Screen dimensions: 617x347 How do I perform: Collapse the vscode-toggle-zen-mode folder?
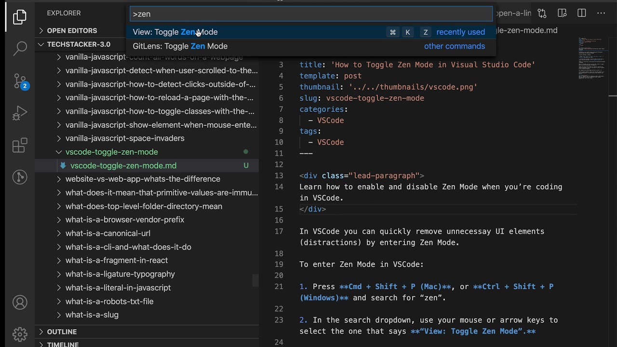click(x=59, y=152)
